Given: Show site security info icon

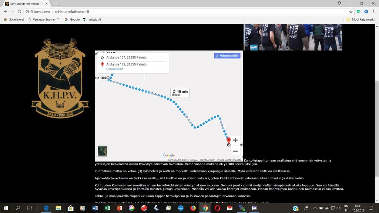Looking at the screenshot, I should pos(27,11).
